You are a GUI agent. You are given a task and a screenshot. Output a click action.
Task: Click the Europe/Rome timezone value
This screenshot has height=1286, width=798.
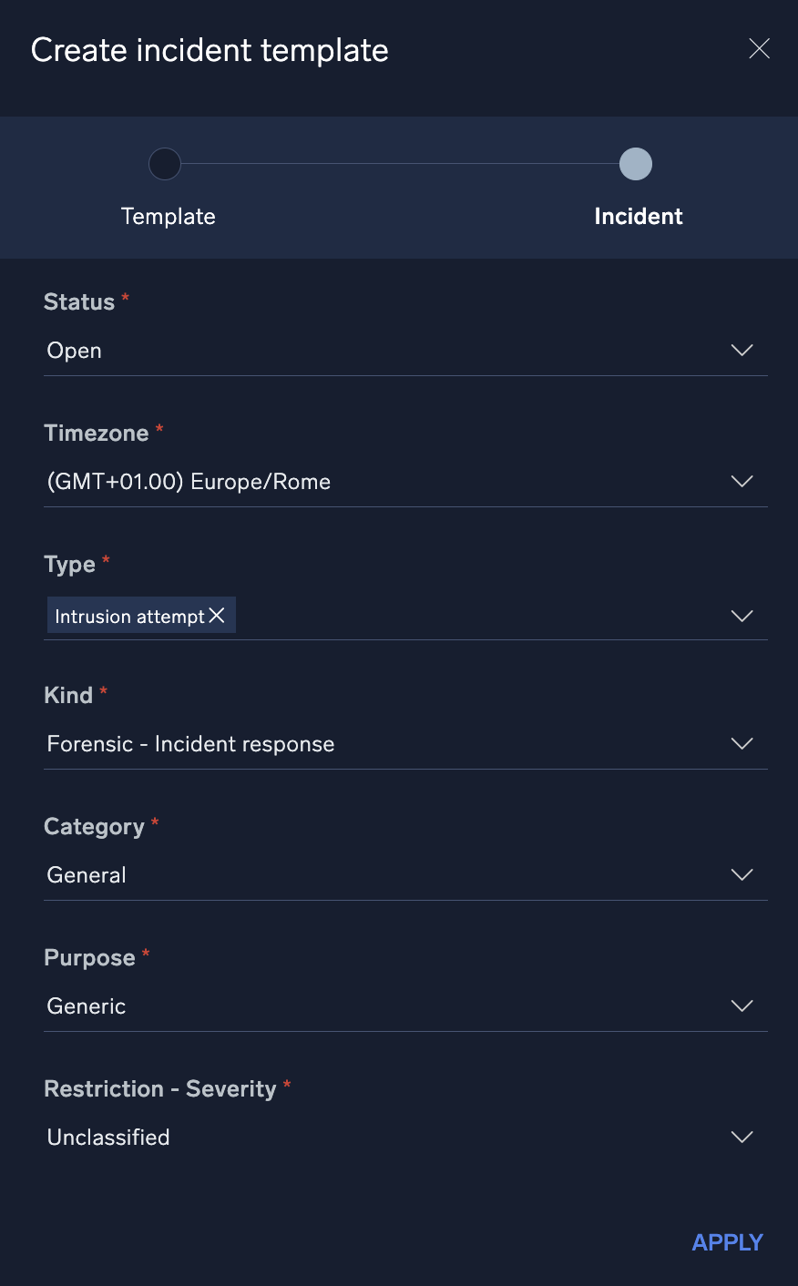189,482
